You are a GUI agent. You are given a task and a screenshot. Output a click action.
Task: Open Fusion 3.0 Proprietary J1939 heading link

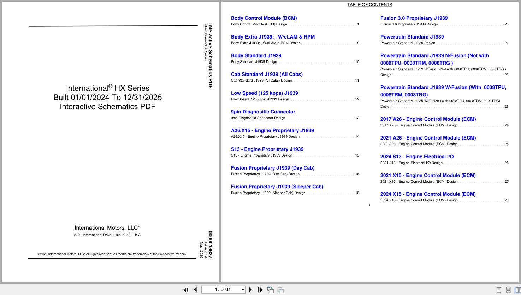tap(414, 18)
